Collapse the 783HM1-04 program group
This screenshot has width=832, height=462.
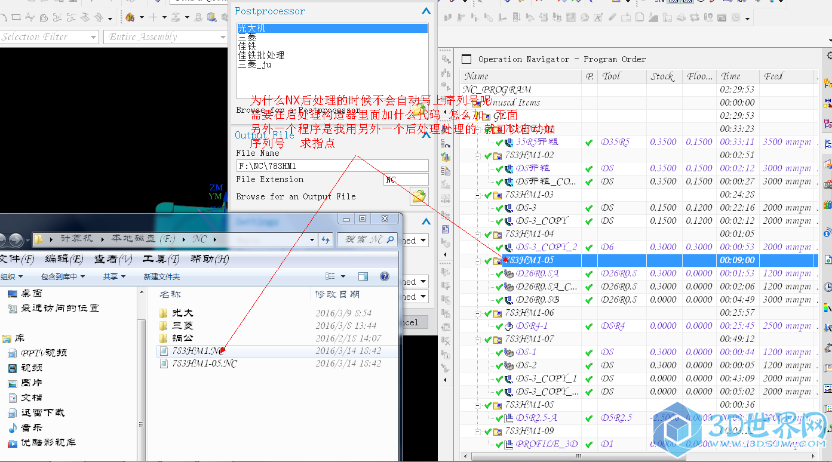(478, 235)
